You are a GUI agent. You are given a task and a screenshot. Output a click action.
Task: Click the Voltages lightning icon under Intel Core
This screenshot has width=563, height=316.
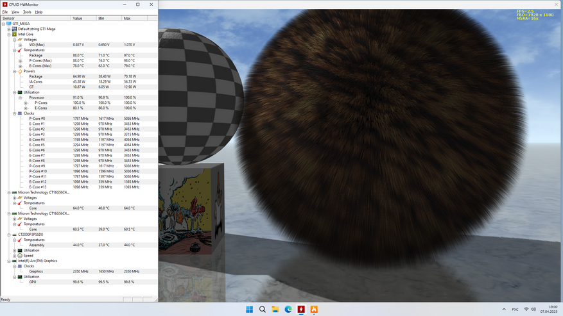tap(20, 40)
